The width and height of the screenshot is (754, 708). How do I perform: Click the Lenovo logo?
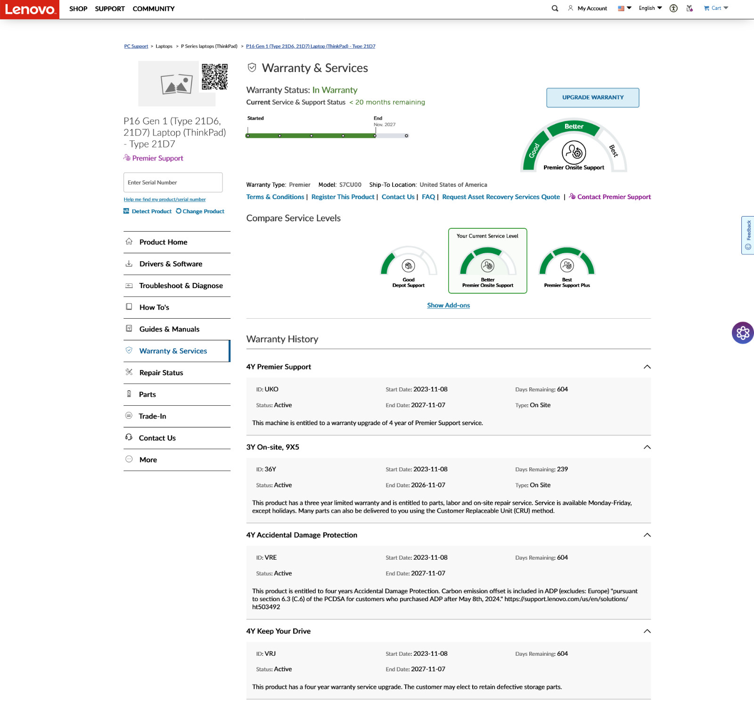click(30, 9)
